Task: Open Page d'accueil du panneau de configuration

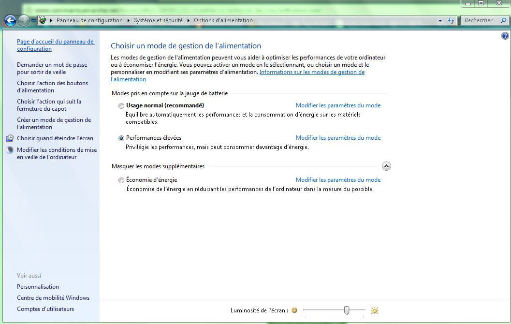Action: [56, 45]
